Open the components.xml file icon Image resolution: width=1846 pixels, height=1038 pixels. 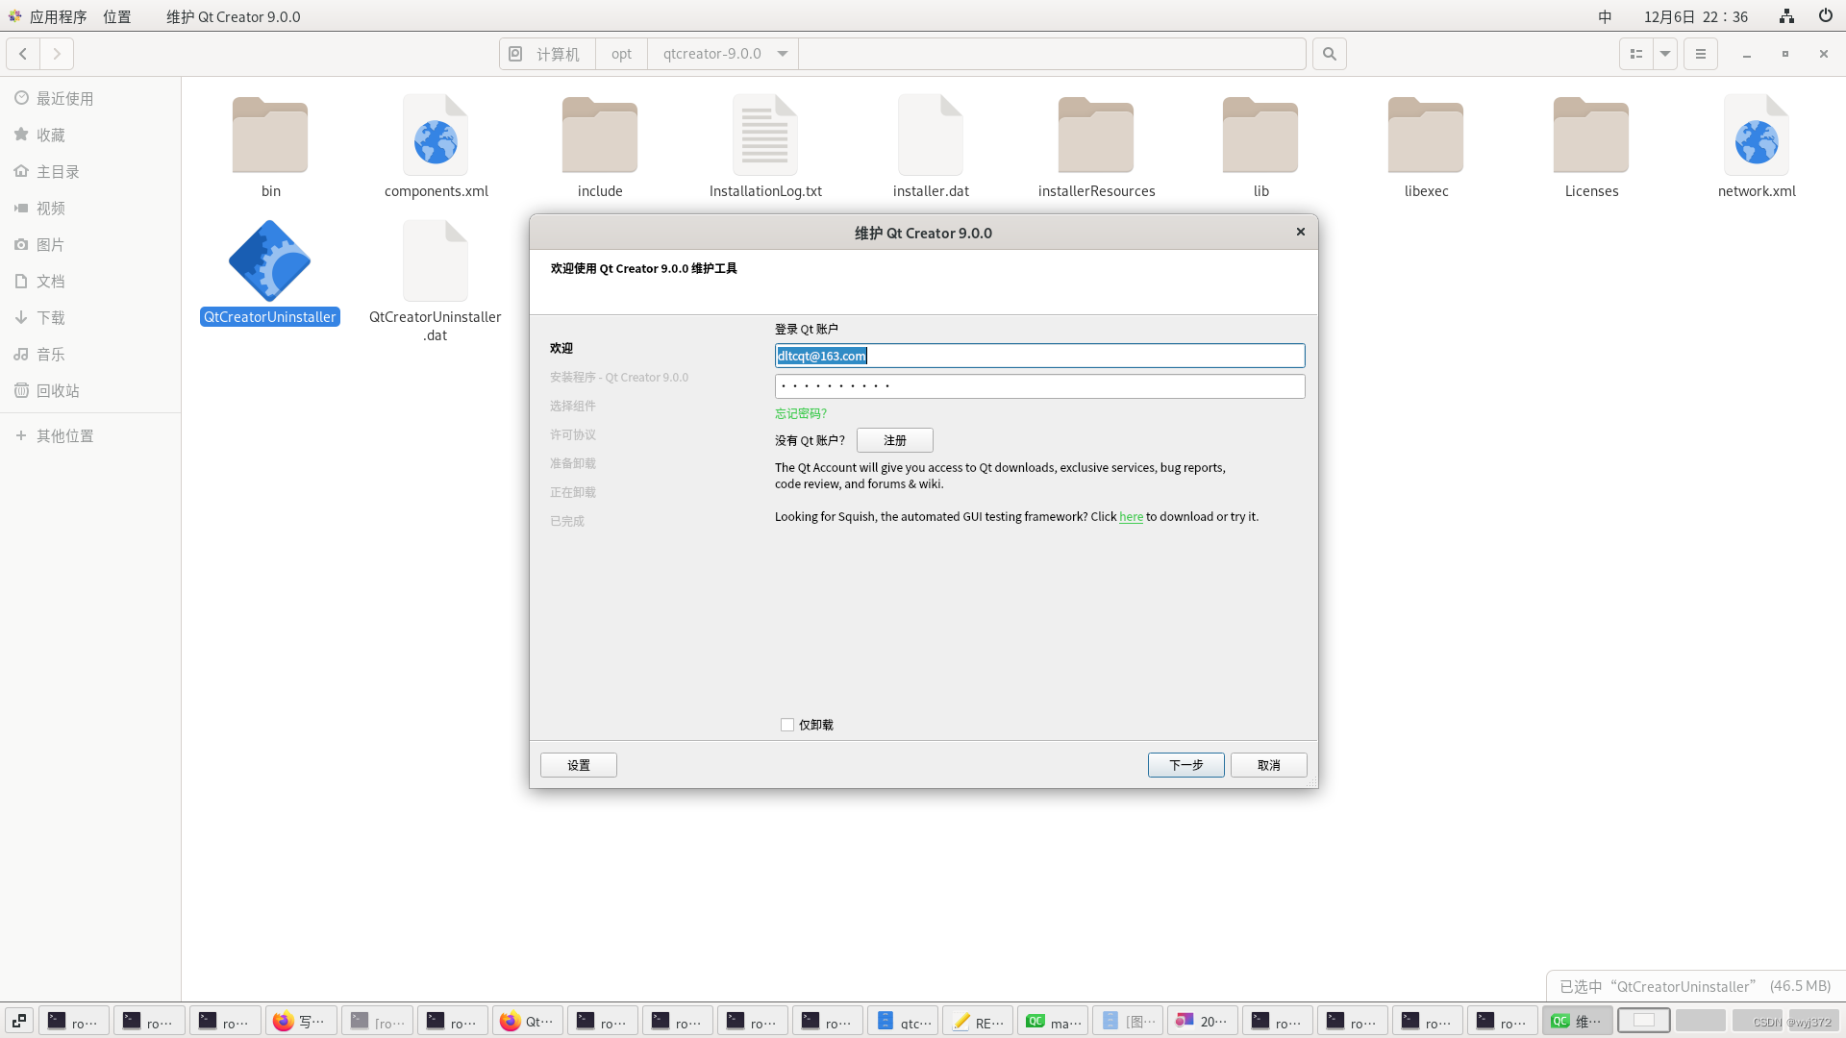(x=435, y=135)
